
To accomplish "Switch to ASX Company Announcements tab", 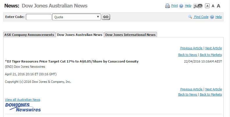I will click(x=29, y=35).
